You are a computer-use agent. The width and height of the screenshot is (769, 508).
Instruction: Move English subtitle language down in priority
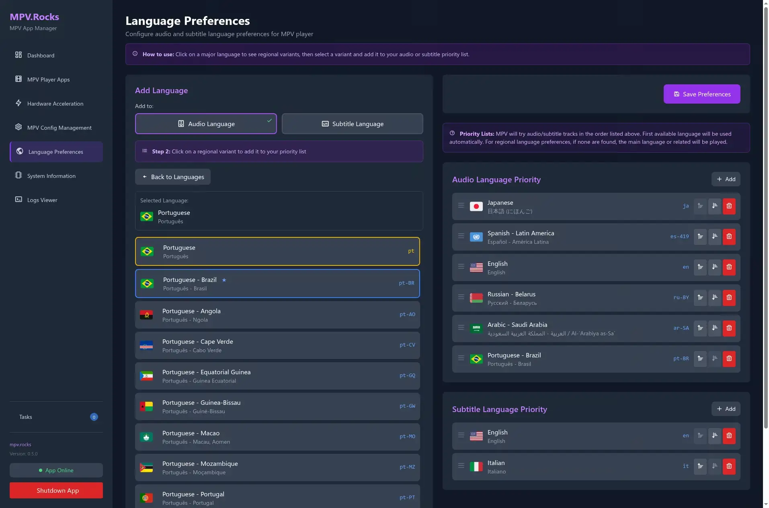tap(714, 436)
